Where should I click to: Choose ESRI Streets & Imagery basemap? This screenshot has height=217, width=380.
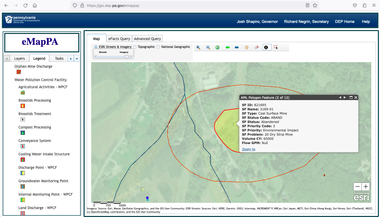(x=96, y=47)
